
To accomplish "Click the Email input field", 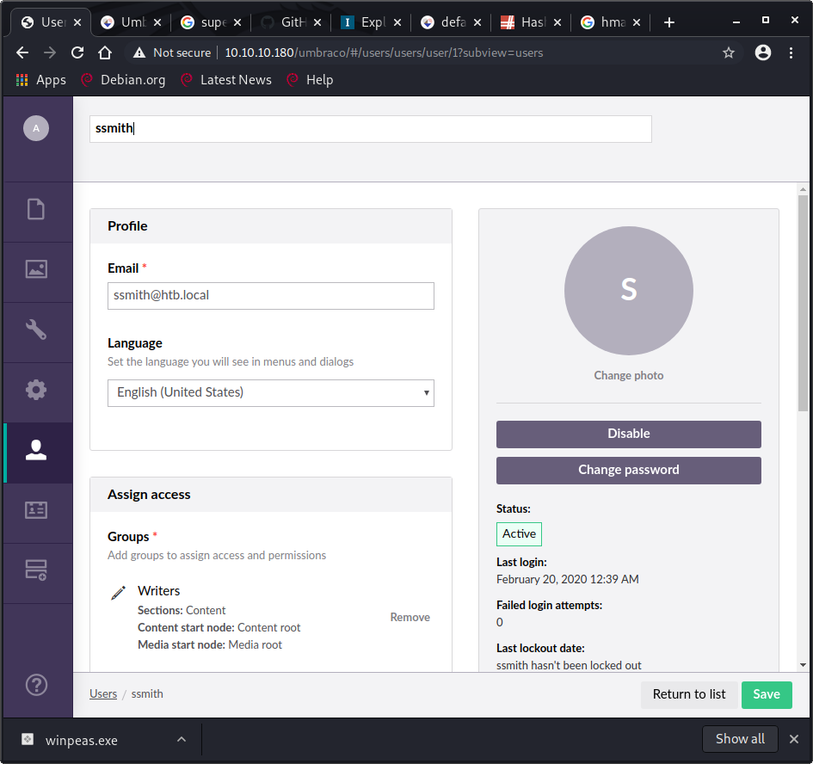I will click(x=270, y=295).
